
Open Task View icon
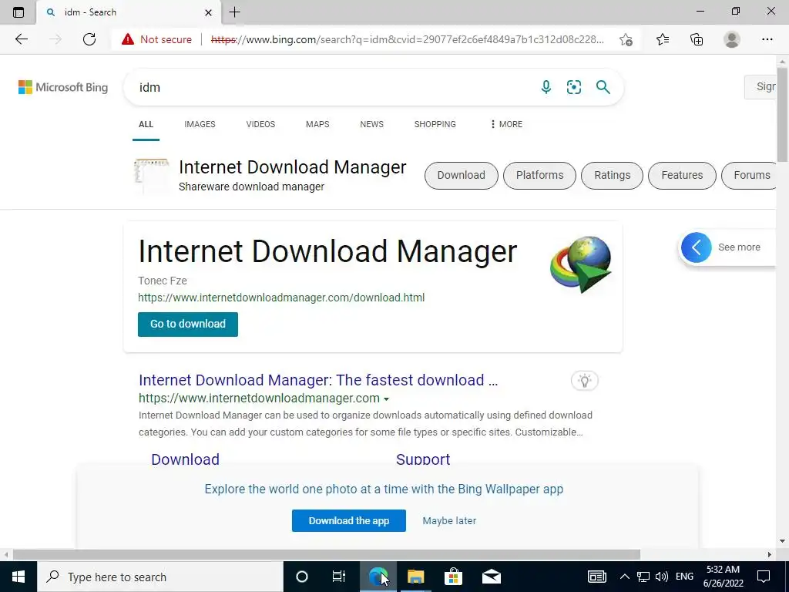339,577
